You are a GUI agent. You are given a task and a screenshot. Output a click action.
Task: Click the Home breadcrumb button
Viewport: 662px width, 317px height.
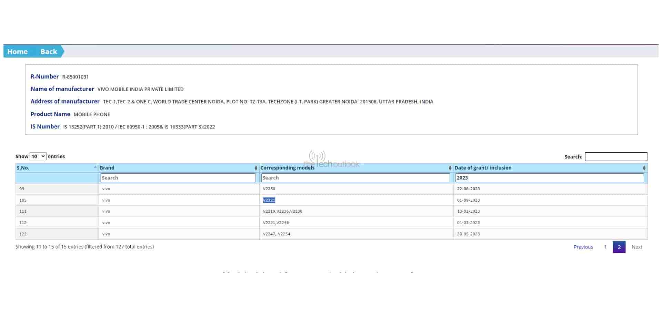17,52
